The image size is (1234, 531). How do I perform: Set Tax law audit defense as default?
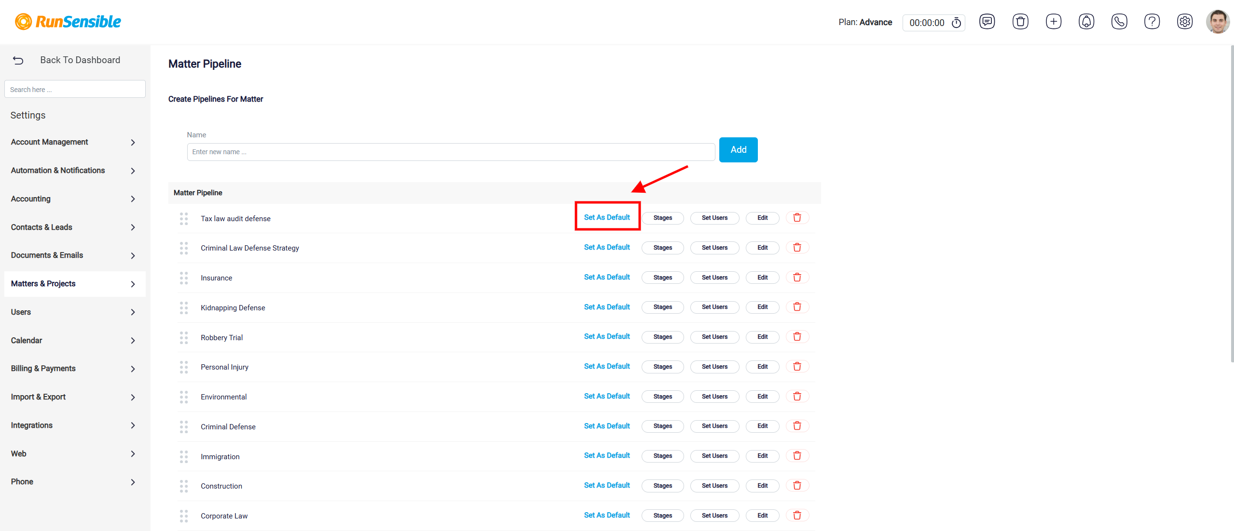(x=607, y=217)
